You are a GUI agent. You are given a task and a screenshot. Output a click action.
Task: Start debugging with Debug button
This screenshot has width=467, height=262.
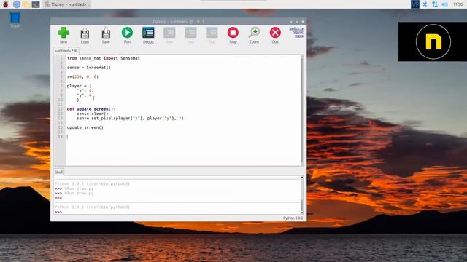148,35
